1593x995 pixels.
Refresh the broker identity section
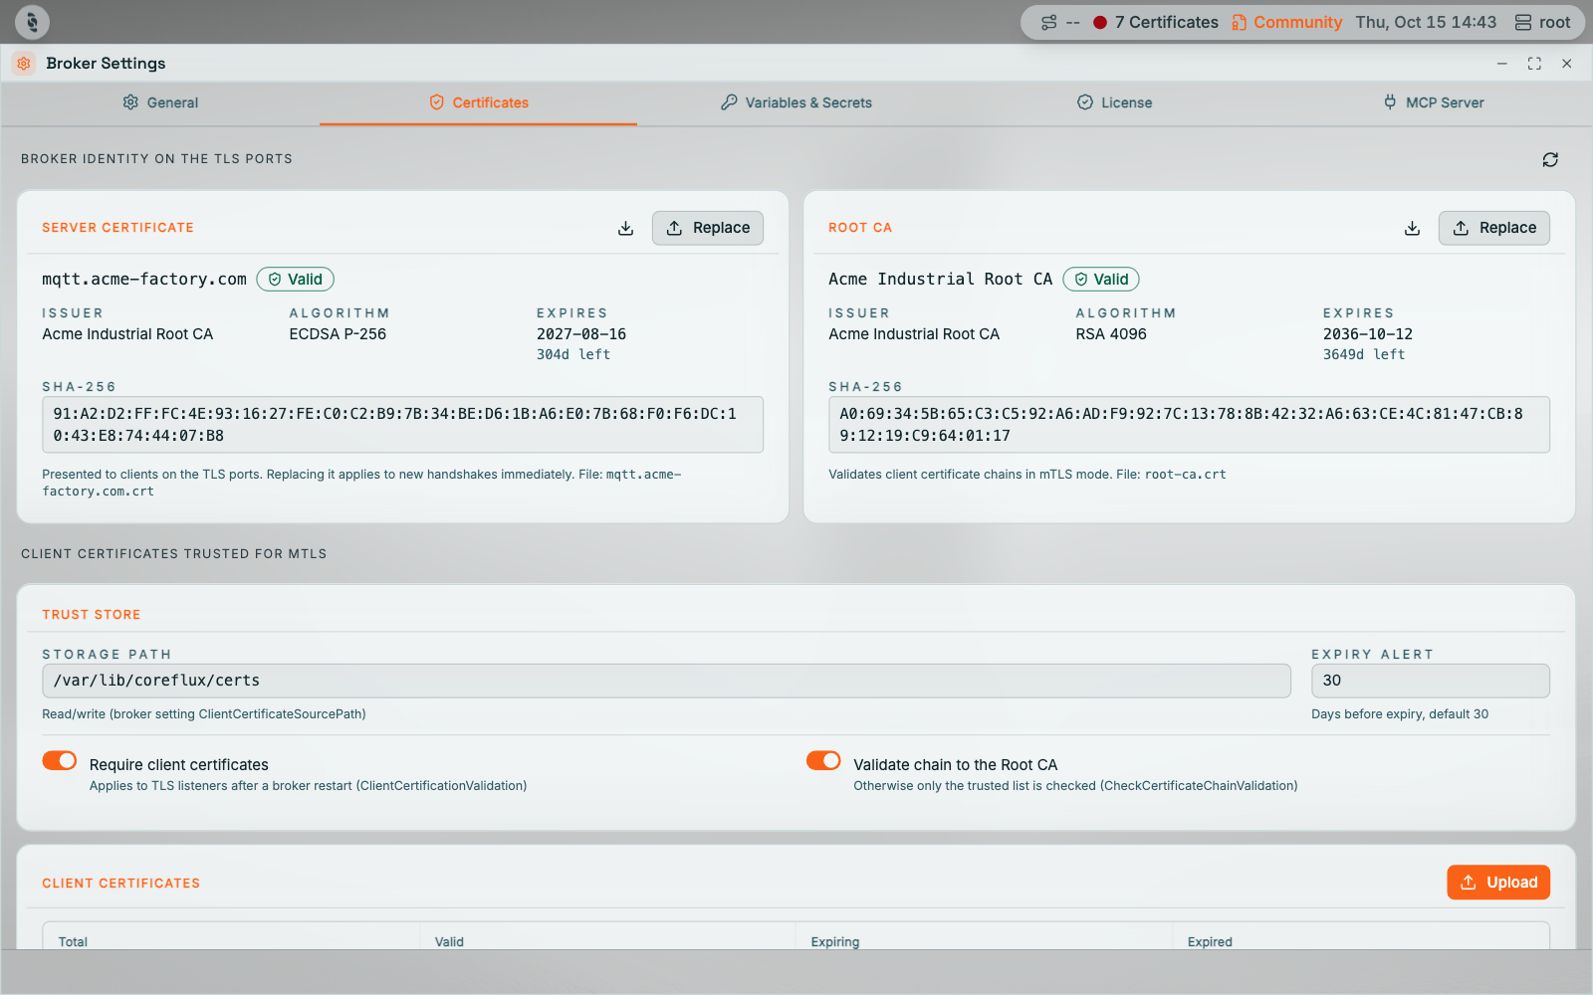point(1550,159)
